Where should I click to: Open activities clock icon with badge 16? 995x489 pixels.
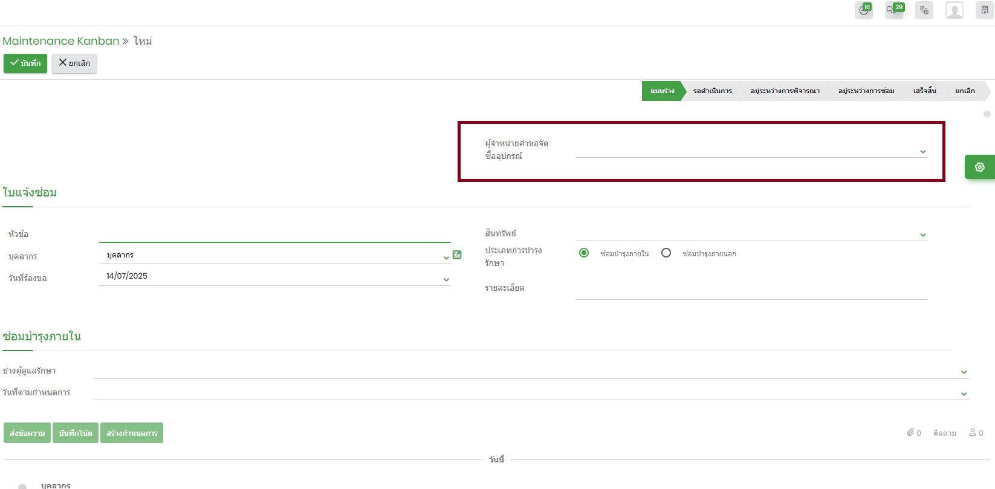[863, 10]
